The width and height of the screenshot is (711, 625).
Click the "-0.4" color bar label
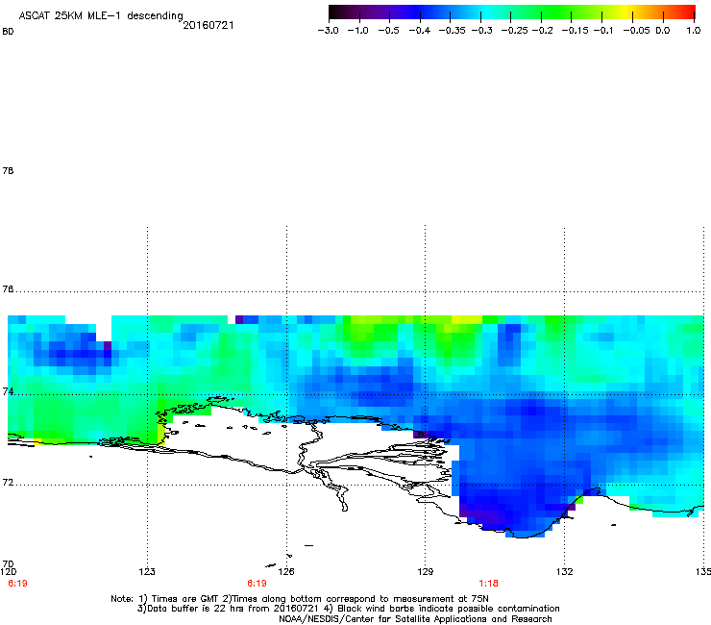pos(420,31)
